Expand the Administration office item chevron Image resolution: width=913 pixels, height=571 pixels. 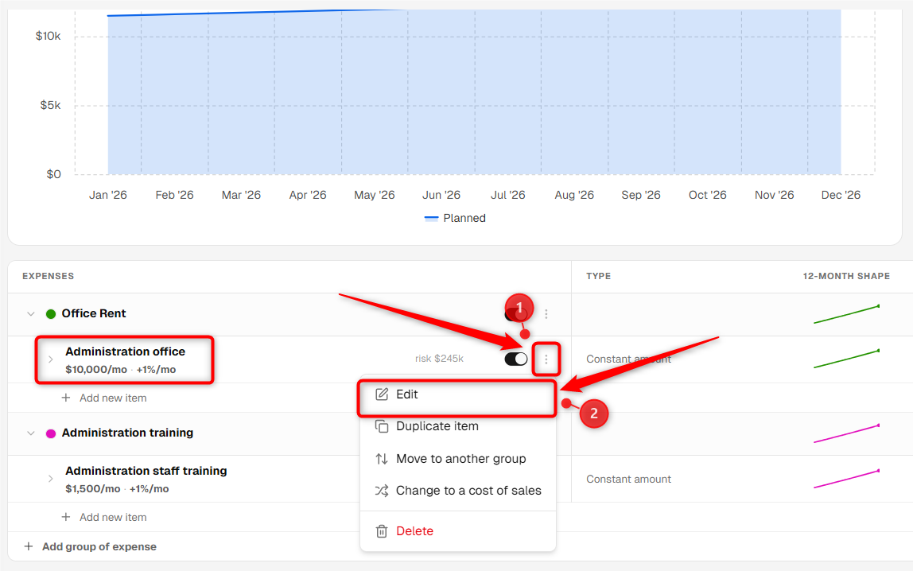pos(51,359)
